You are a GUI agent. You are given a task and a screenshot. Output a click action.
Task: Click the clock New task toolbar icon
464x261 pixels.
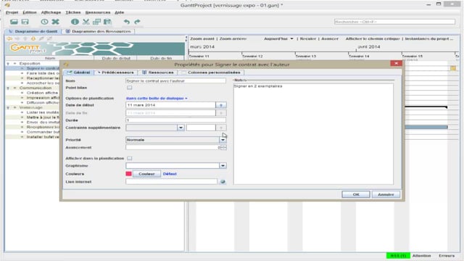coord(44,22)
